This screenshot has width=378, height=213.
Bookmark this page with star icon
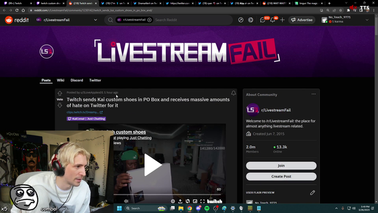pyautogui.click(x=341, y=11)
